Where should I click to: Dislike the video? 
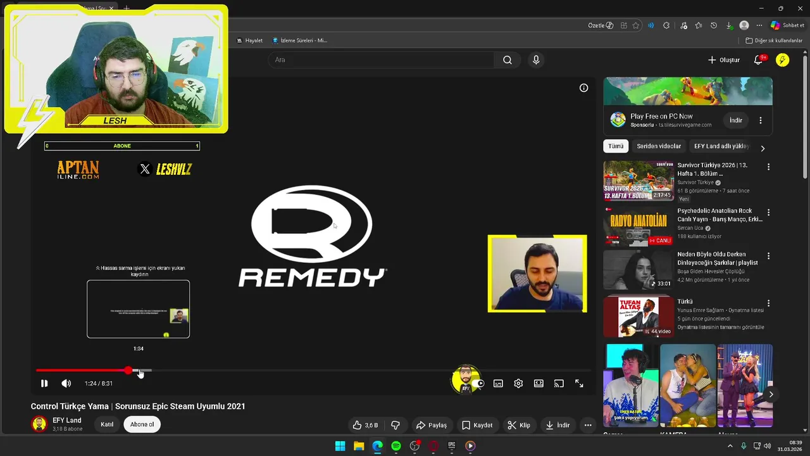[x=396, y=425]
